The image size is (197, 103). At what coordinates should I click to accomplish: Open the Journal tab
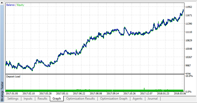point(153,99)
